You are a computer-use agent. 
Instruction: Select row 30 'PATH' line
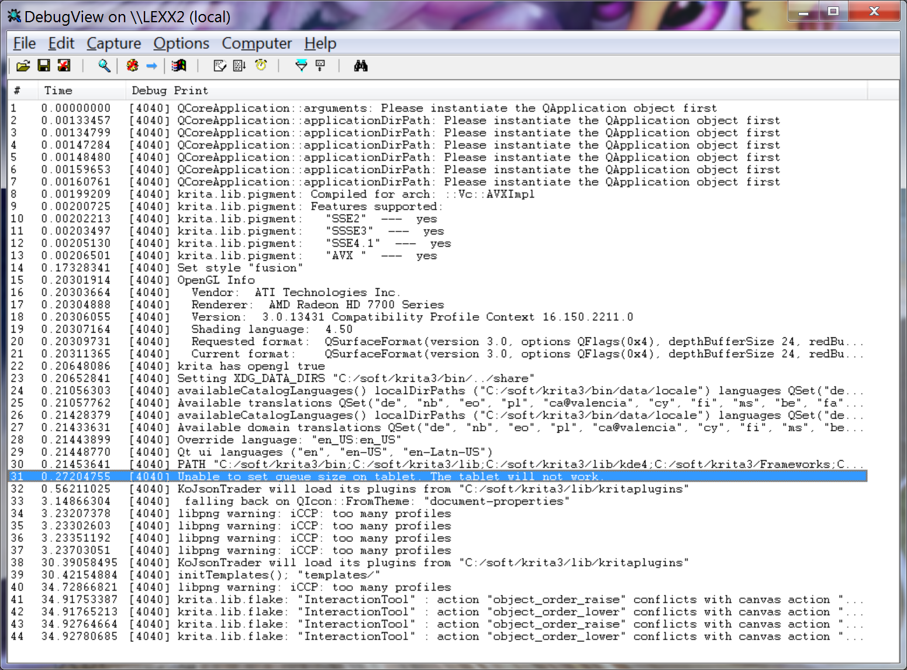437,464
